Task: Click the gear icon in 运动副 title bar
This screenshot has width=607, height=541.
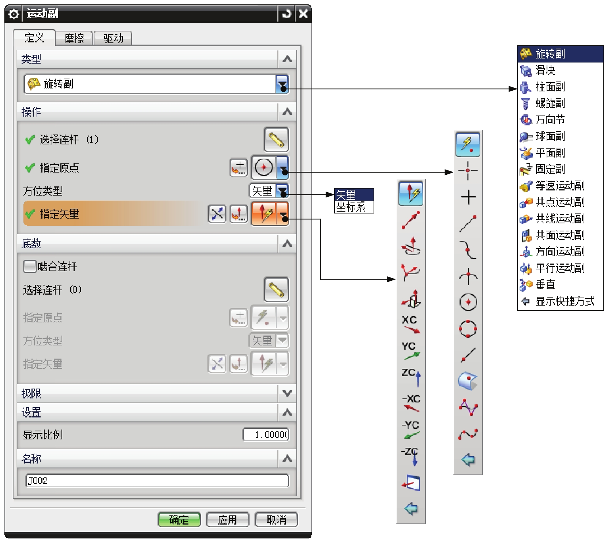Action: point(14,14)
